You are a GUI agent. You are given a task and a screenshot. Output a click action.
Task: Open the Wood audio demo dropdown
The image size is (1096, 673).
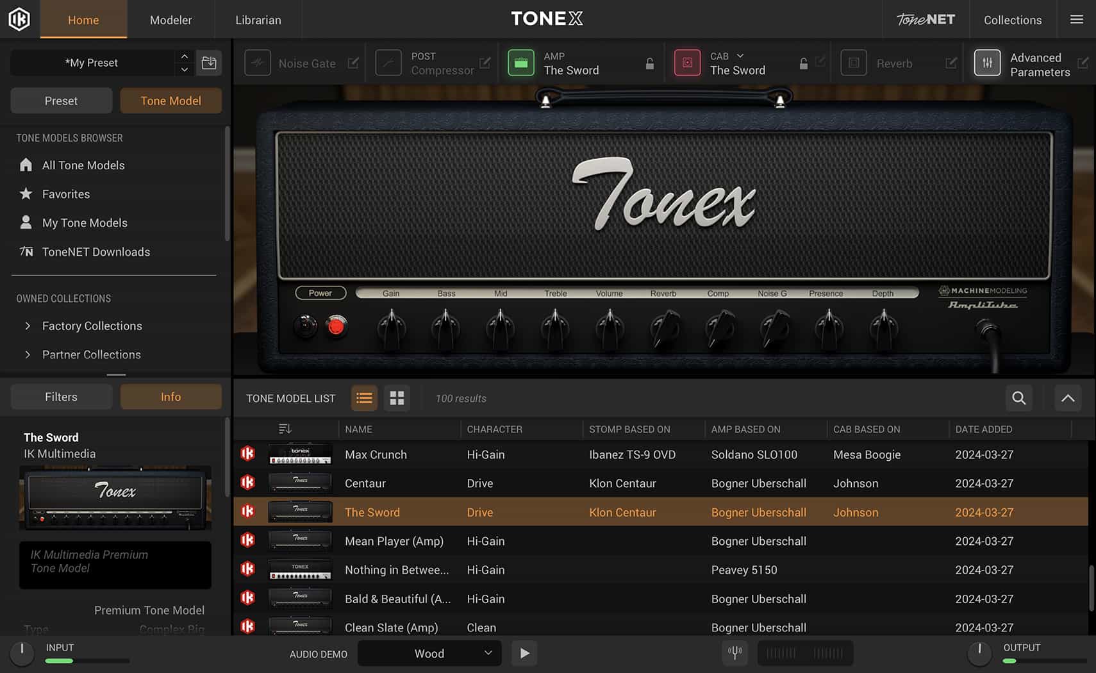coord(429,653)
